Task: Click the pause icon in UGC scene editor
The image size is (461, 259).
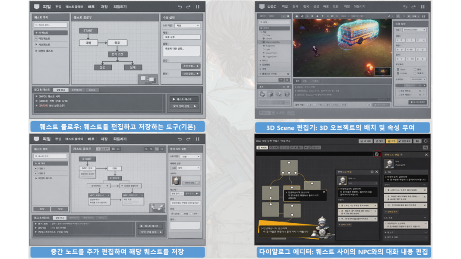Action: pos(423,7)
